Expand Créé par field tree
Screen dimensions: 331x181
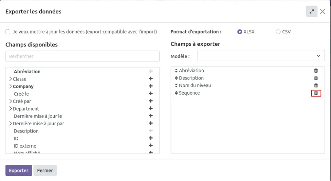pos(10,101)
